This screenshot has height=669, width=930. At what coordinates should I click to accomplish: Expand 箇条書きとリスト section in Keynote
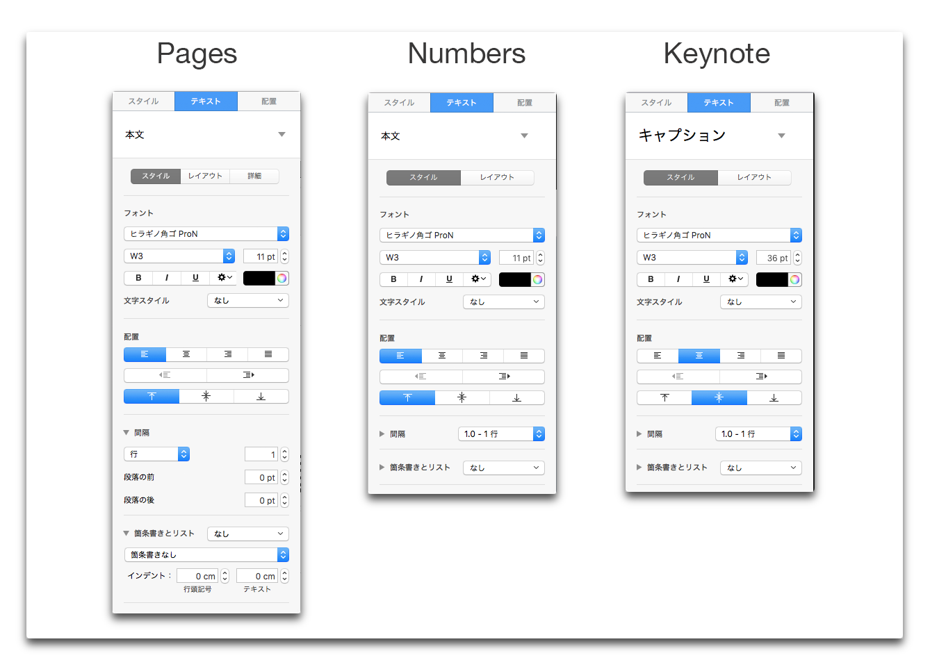coord(639,468)
